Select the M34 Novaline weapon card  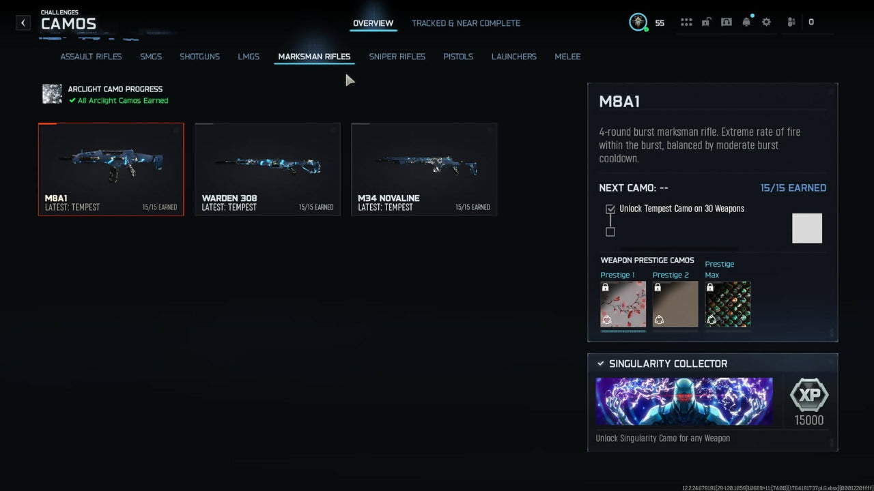[x=423, y=169]
